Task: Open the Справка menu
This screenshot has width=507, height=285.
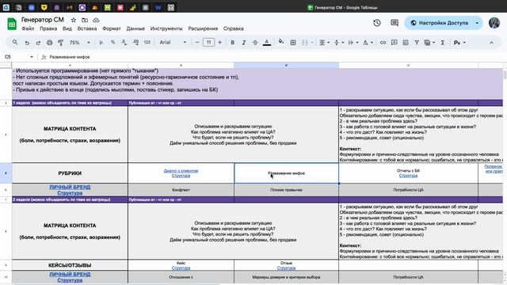Action: [x=234, y=28]
